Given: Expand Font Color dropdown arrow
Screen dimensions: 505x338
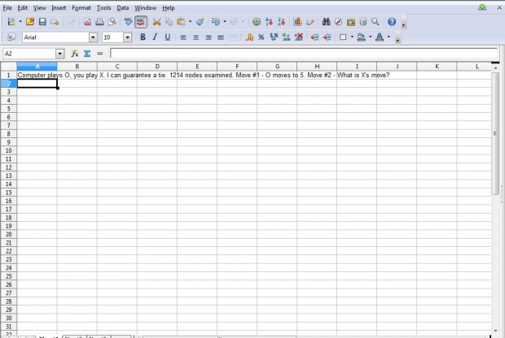Looking at the screenshot, I should click(389, 37).
